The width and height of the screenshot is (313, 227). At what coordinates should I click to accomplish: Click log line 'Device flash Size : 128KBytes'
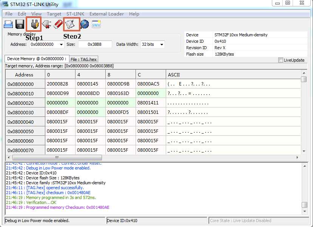pos(43,178)
